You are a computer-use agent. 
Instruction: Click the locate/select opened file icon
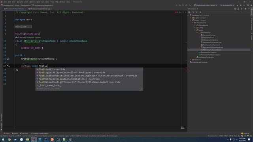(235, 9)
